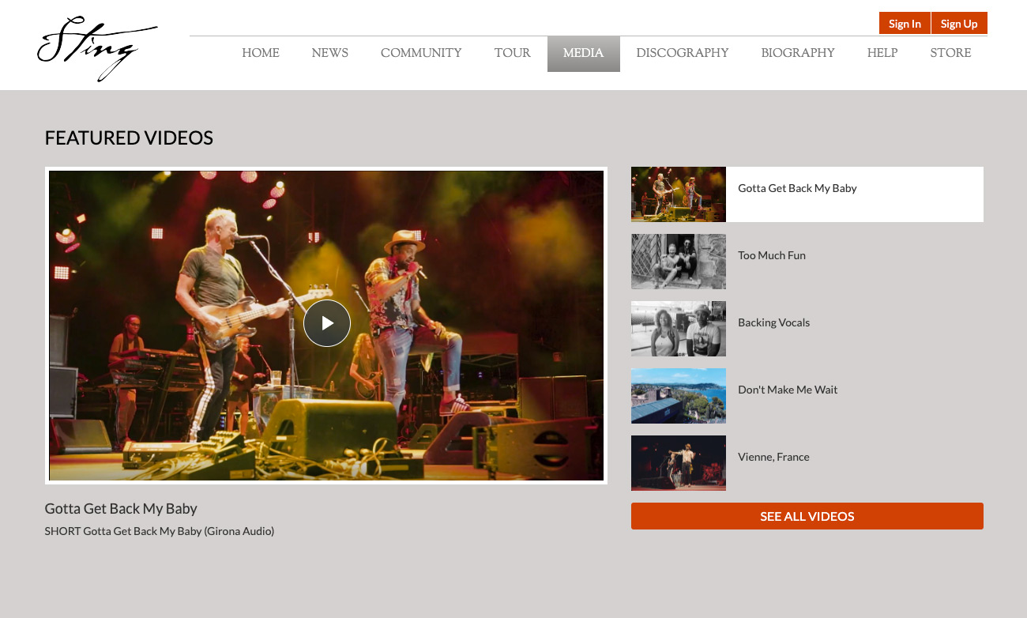Open the Home menu item
Viewport: 1027px width, 618px height.
(261, 54)
